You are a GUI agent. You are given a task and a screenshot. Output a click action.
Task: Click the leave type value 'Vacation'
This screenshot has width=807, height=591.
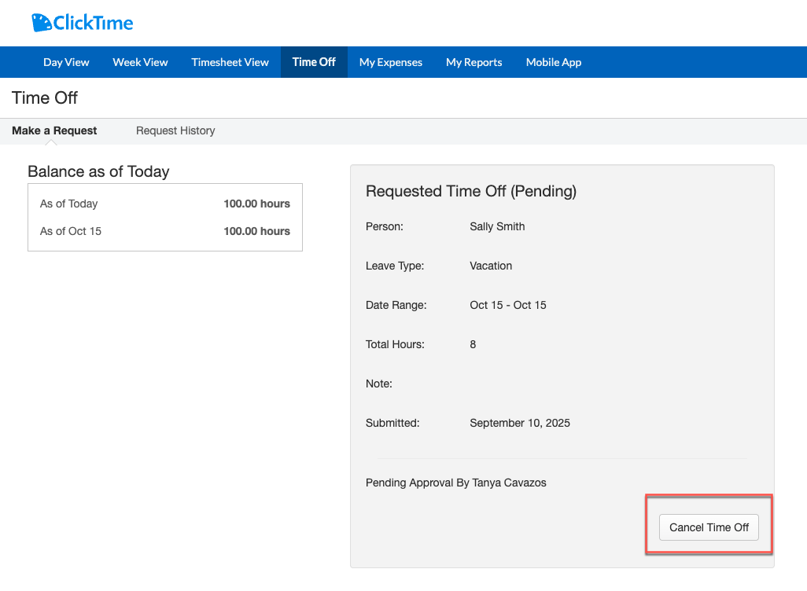point(491,266)
